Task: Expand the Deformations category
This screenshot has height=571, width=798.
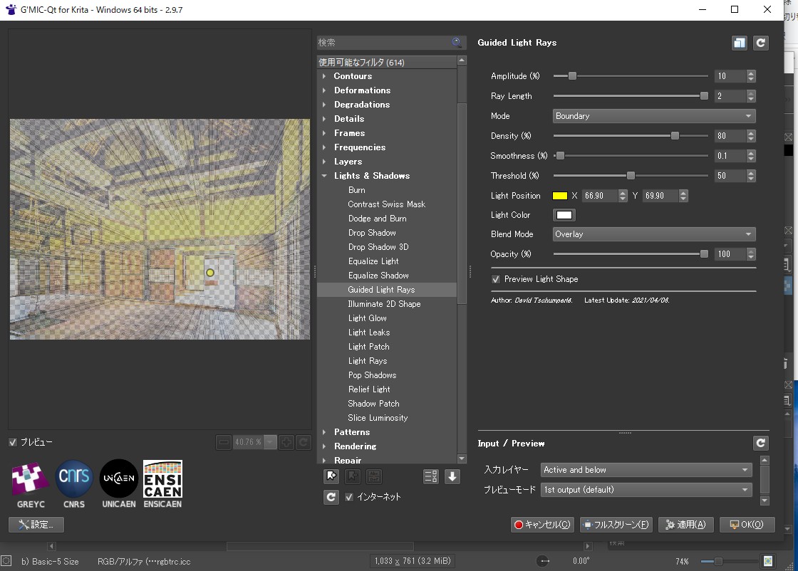Action: tap(324, 90)
